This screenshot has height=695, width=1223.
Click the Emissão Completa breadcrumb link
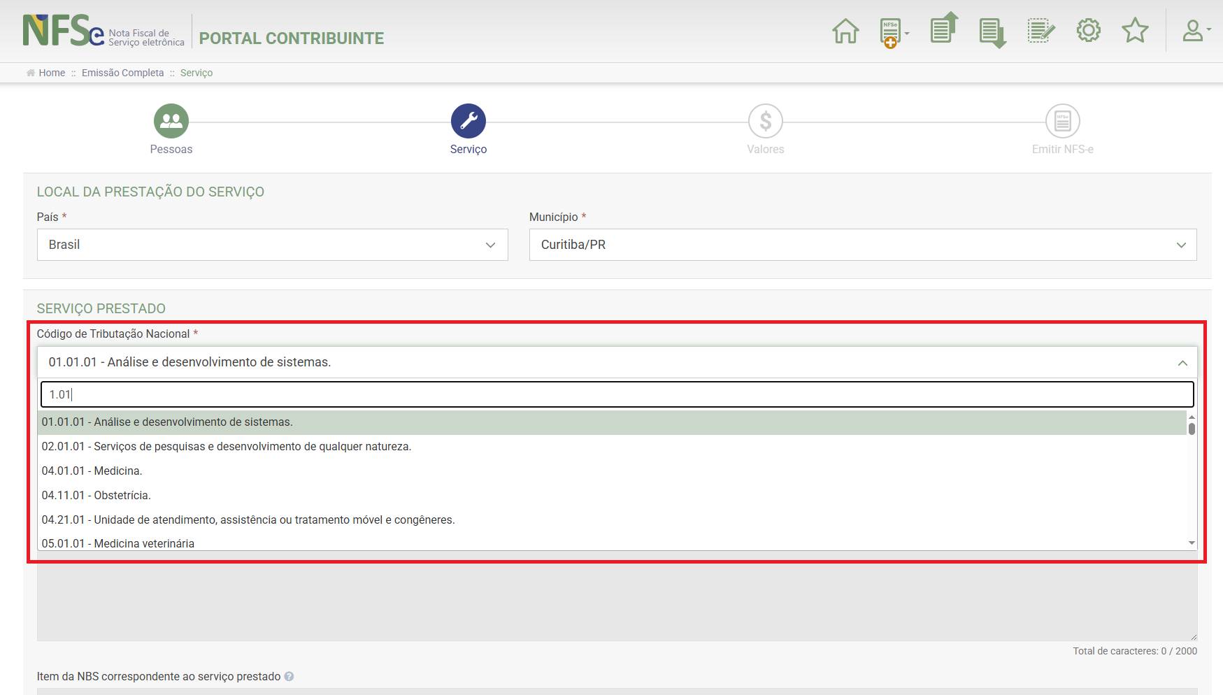click(122, 73)
